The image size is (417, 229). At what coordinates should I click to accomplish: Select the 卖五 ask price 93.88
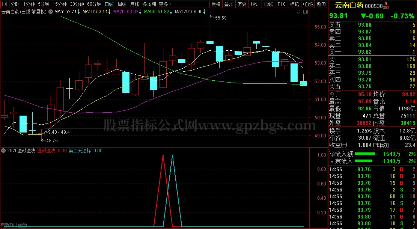click(x=365, y=25)
